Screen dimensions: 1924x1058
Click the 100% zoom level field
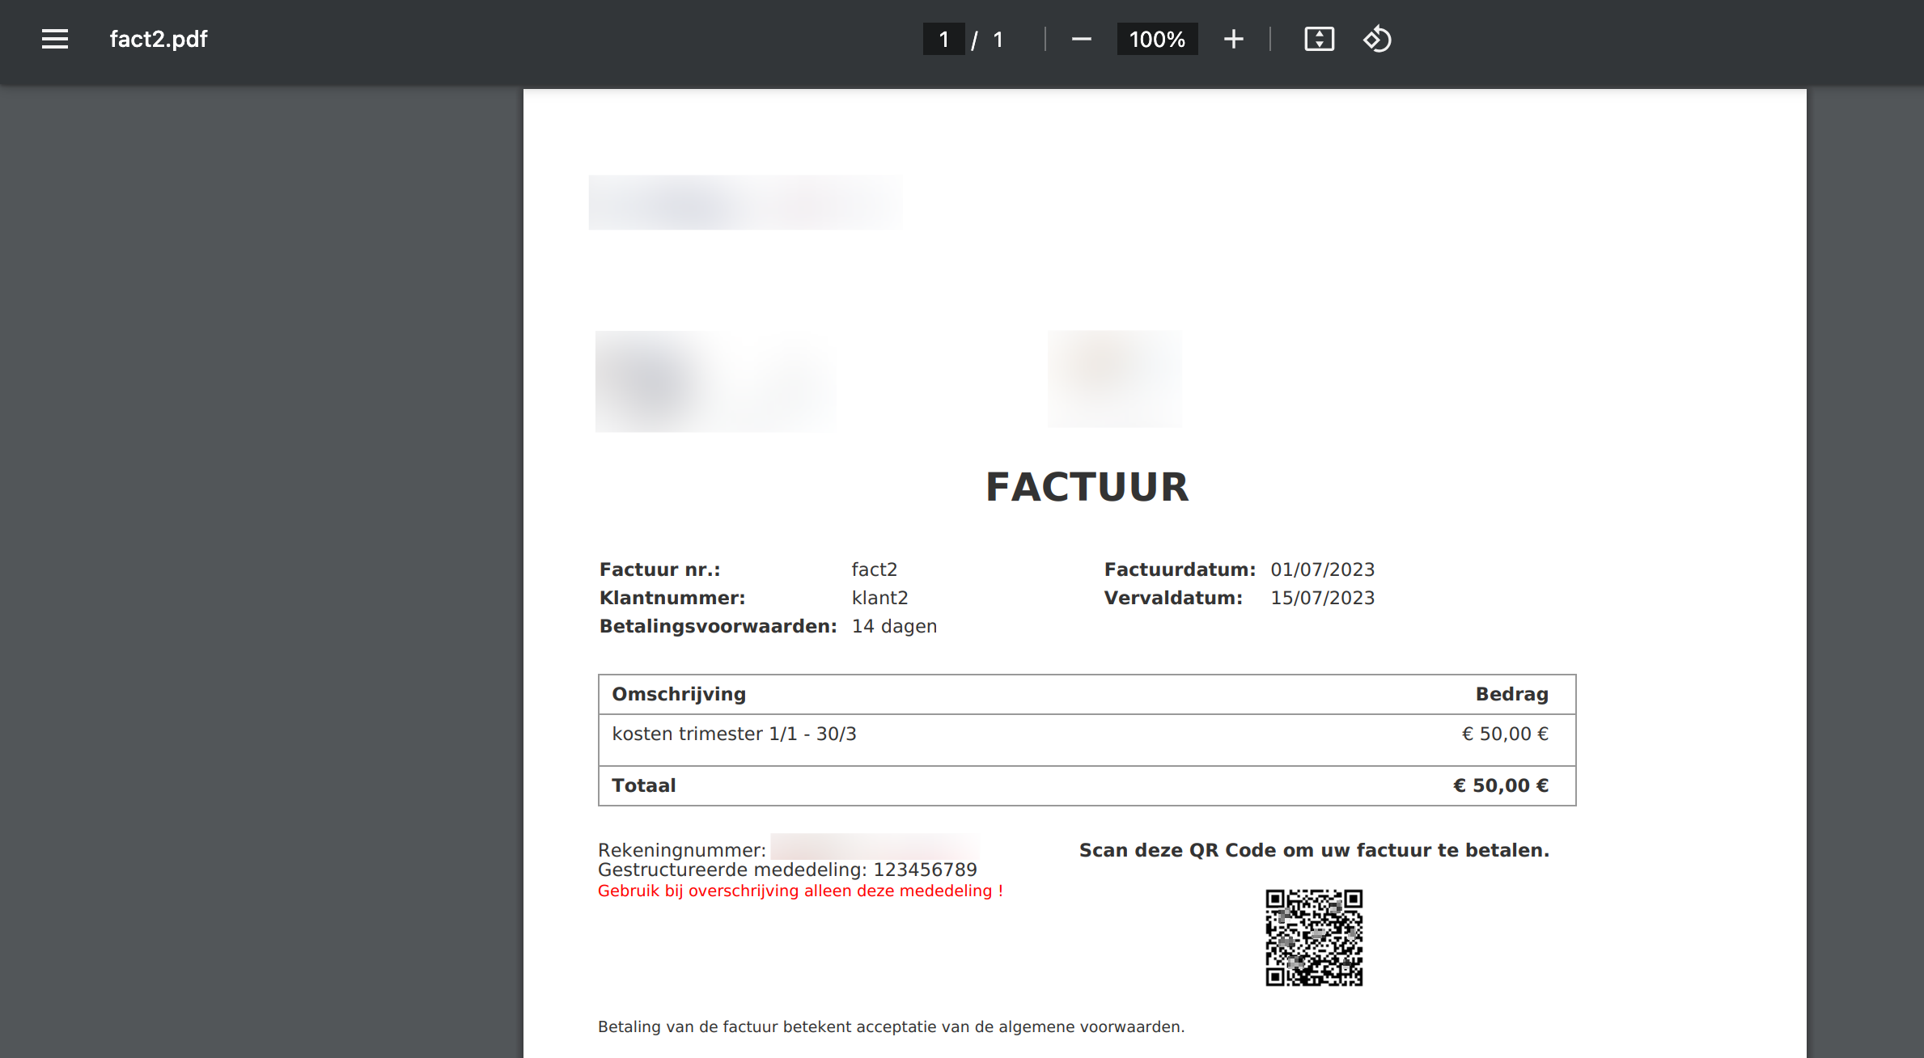pyautogui.click(x=1156, y=39)
